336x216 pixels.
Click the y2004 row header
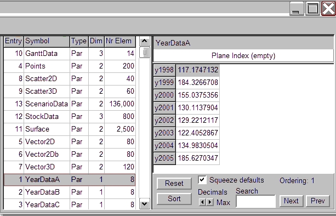[x=164, y=146]
